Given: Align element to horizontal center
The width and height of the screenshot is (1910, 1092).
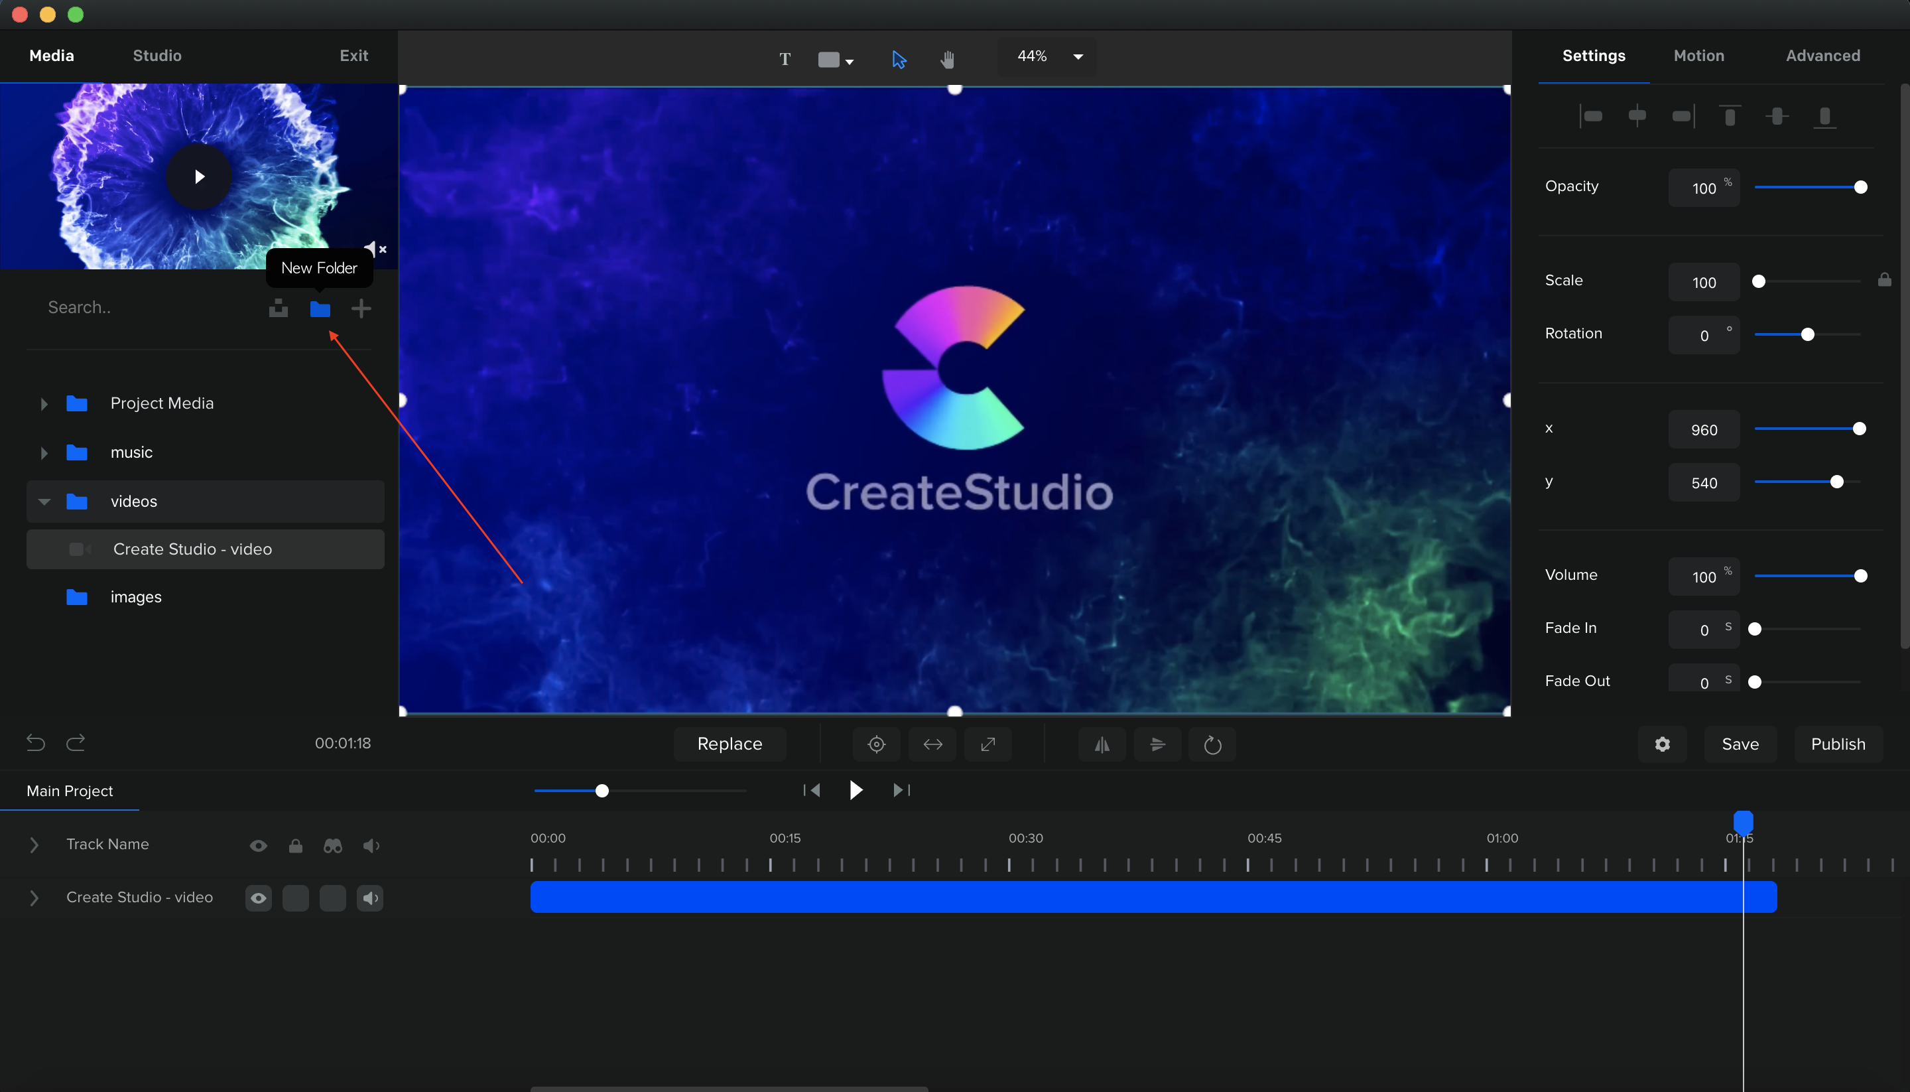Looking at the screenshot, I should [1637, 116].
